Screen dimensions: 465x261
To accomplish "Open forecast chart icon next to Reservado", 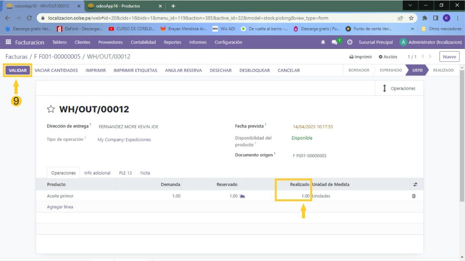I will (x=242, y=196).
